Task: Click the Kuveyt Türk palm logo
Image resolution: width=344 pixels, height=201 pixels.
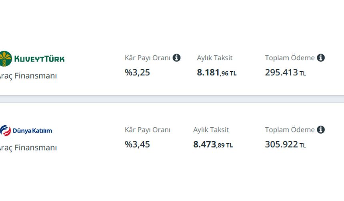Action: tap(6, 59)
